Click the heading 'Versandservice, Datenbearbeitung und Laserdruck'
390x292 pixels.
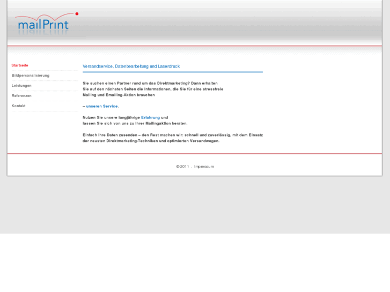point(131,66)
